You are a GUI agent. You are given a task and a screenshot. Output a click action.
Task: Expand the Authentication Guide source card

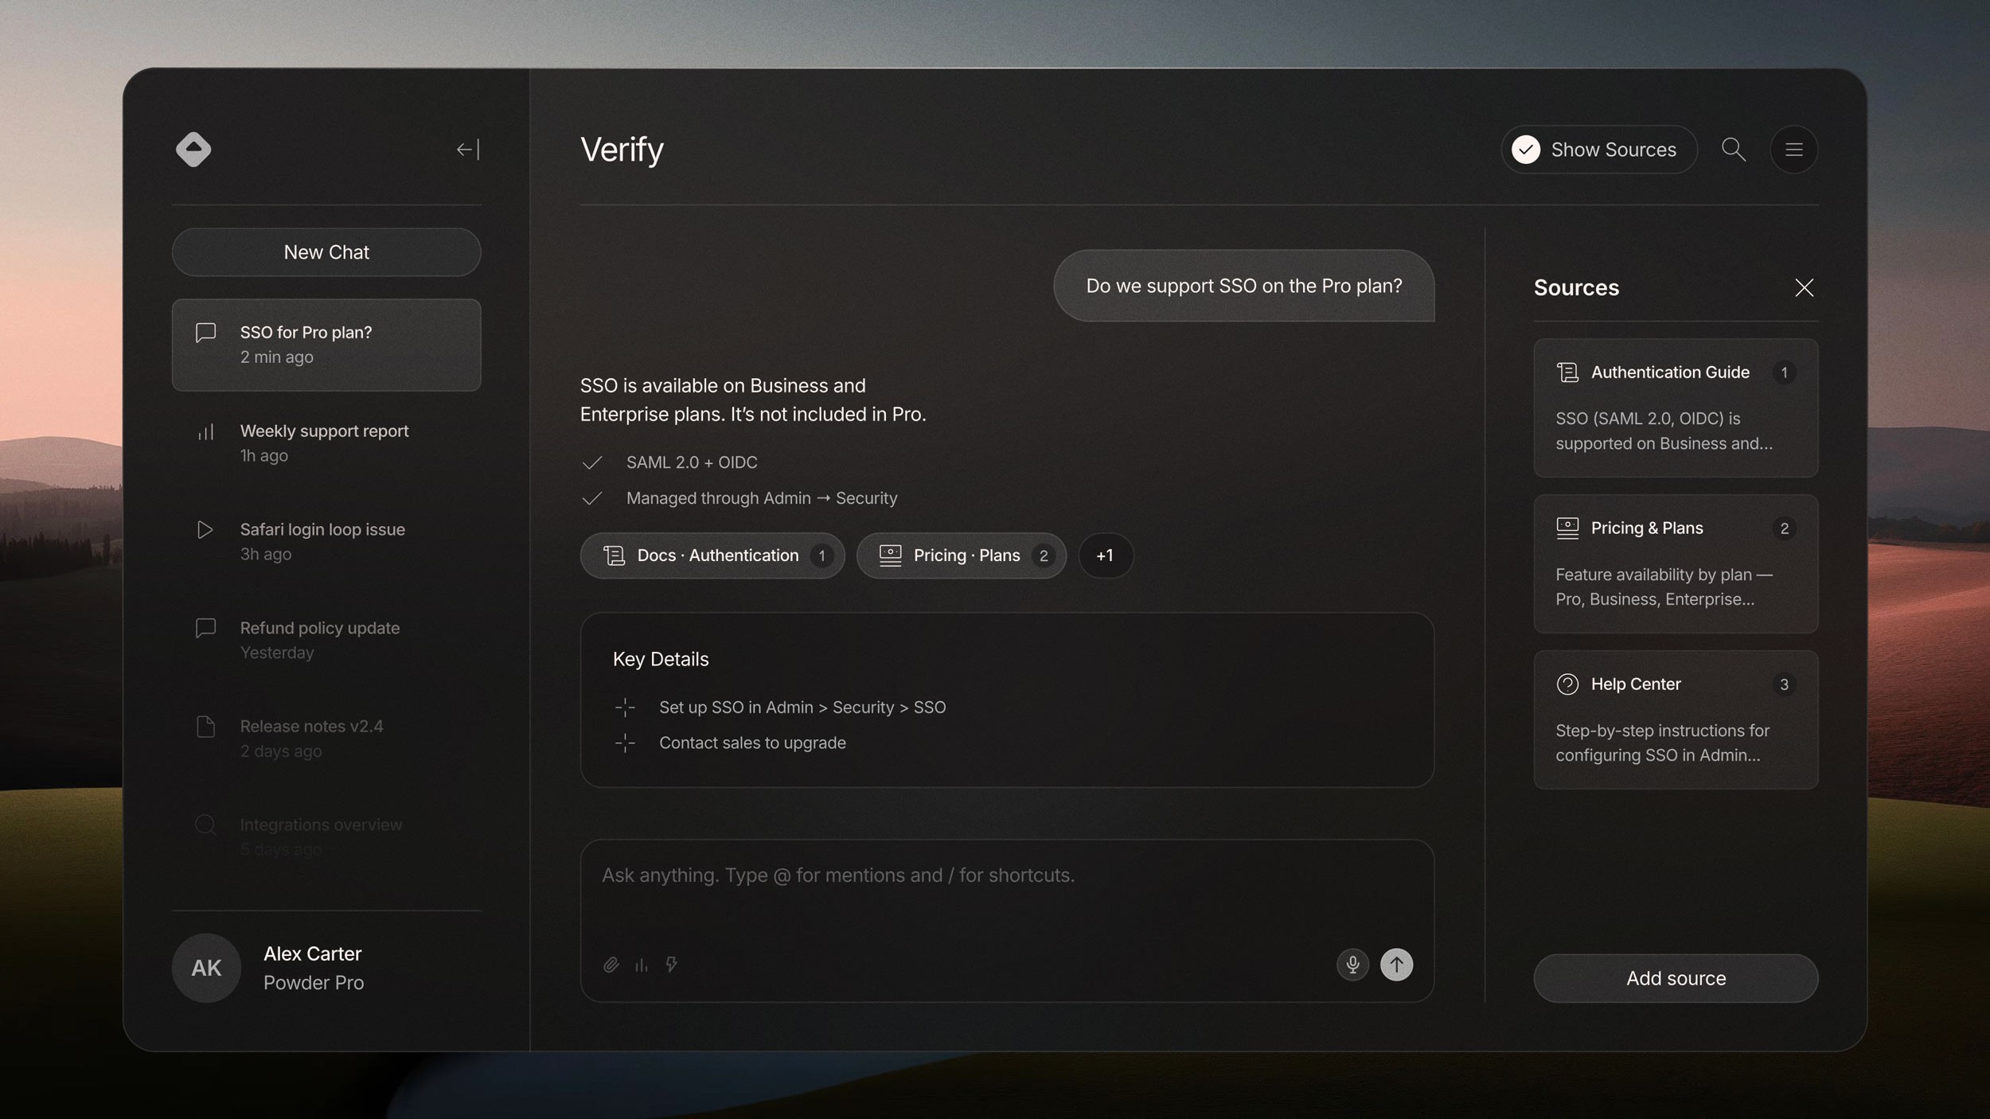[x=1676, y=407]
